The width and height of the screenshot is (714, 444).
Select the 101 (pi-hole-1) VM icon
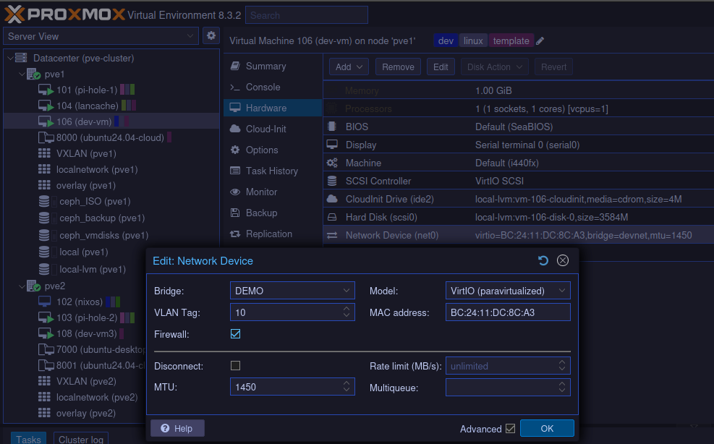[45, 90]
